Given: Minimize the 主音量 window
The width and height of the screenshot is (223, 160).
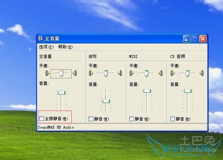Looking at the screenshot, I should pos(187,38).
